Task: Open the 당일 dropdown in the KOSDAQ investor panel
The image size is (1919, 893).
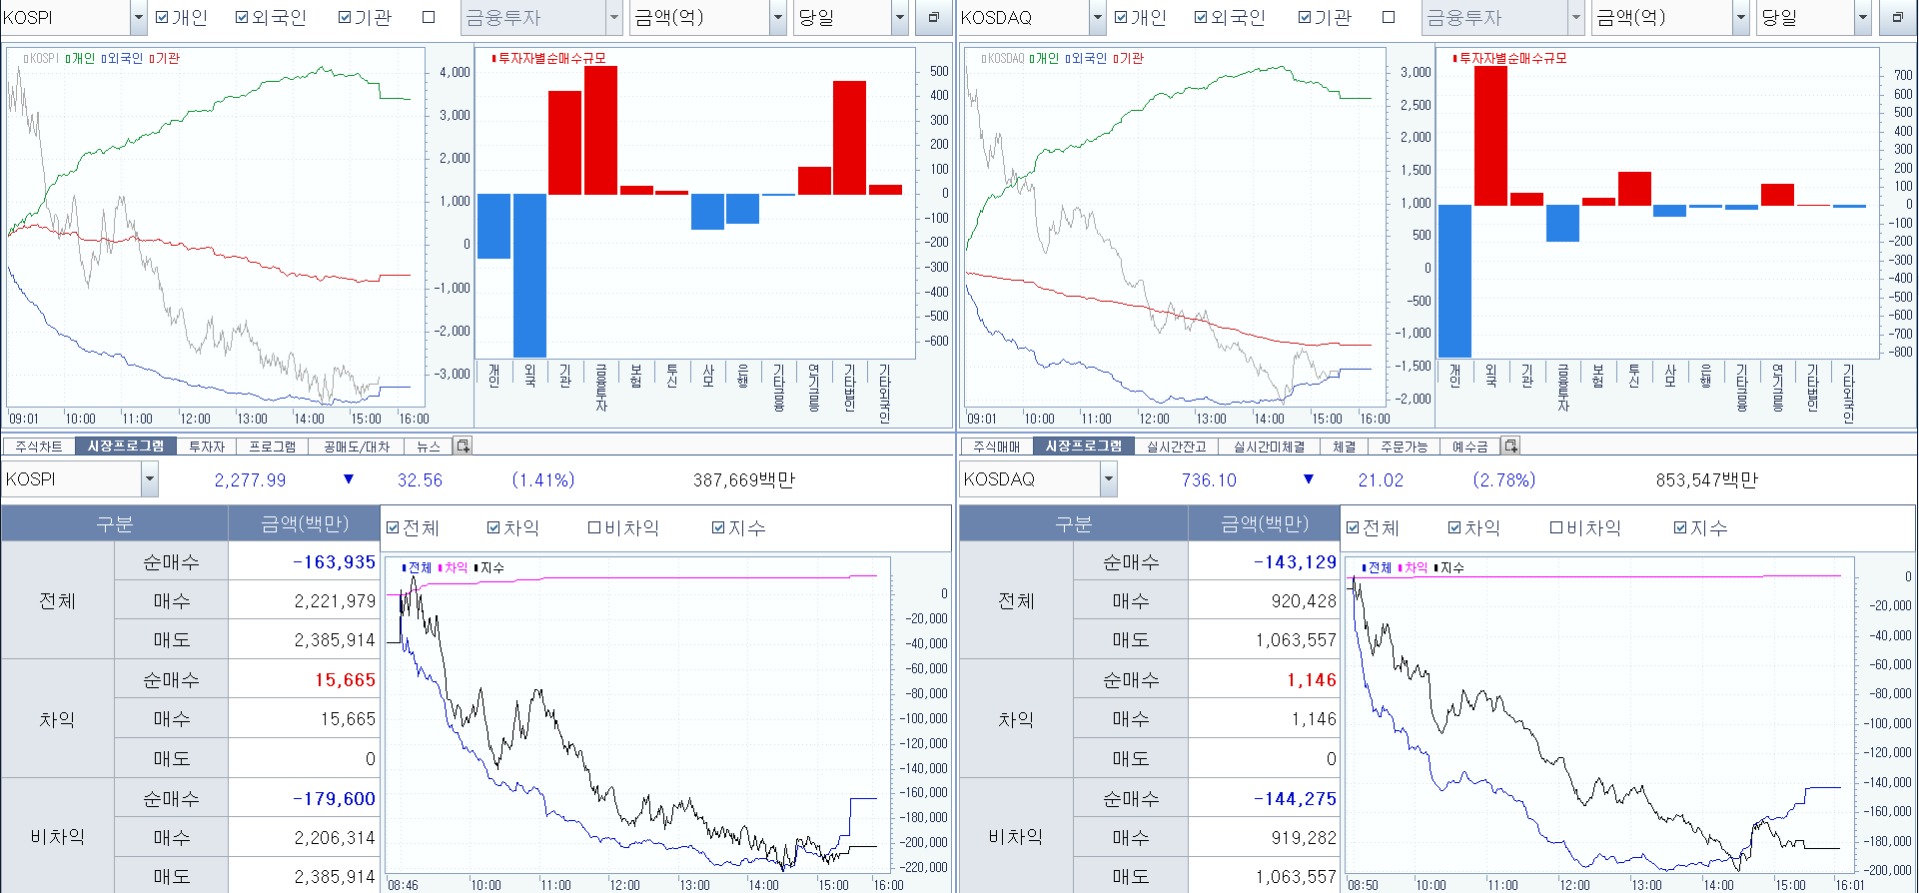Action: coord(1863,17)
